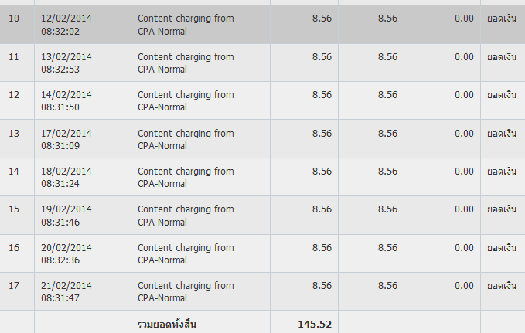525x333 pixels.
Task: Click 0.00 balance in row 16
Action: point(464,248)
